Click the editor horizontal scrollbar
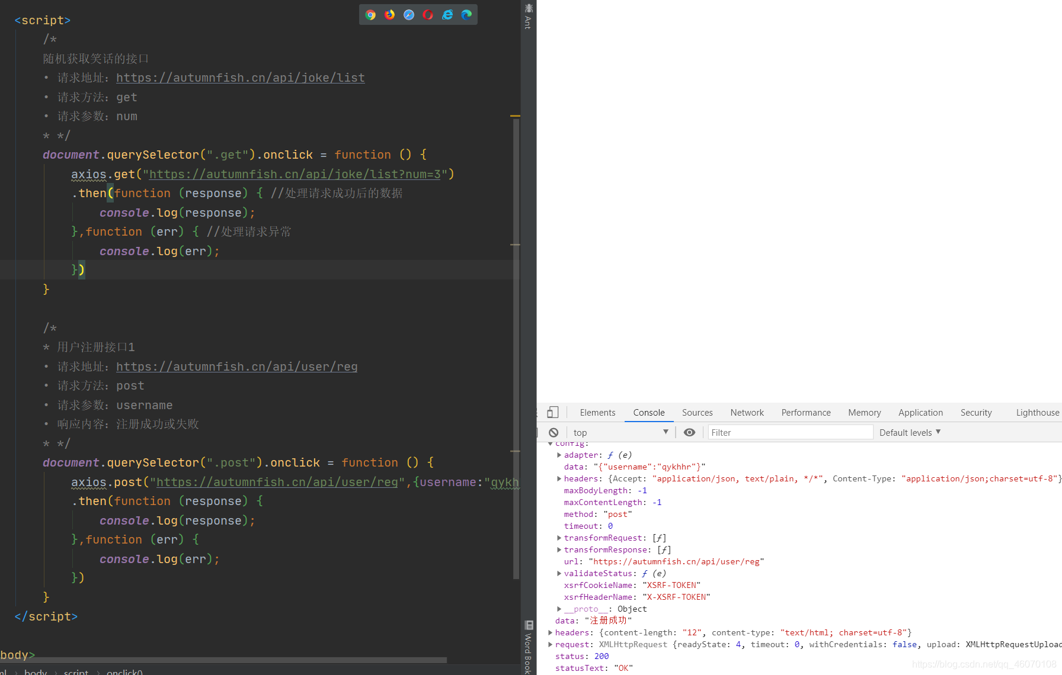 click(223, 660)
